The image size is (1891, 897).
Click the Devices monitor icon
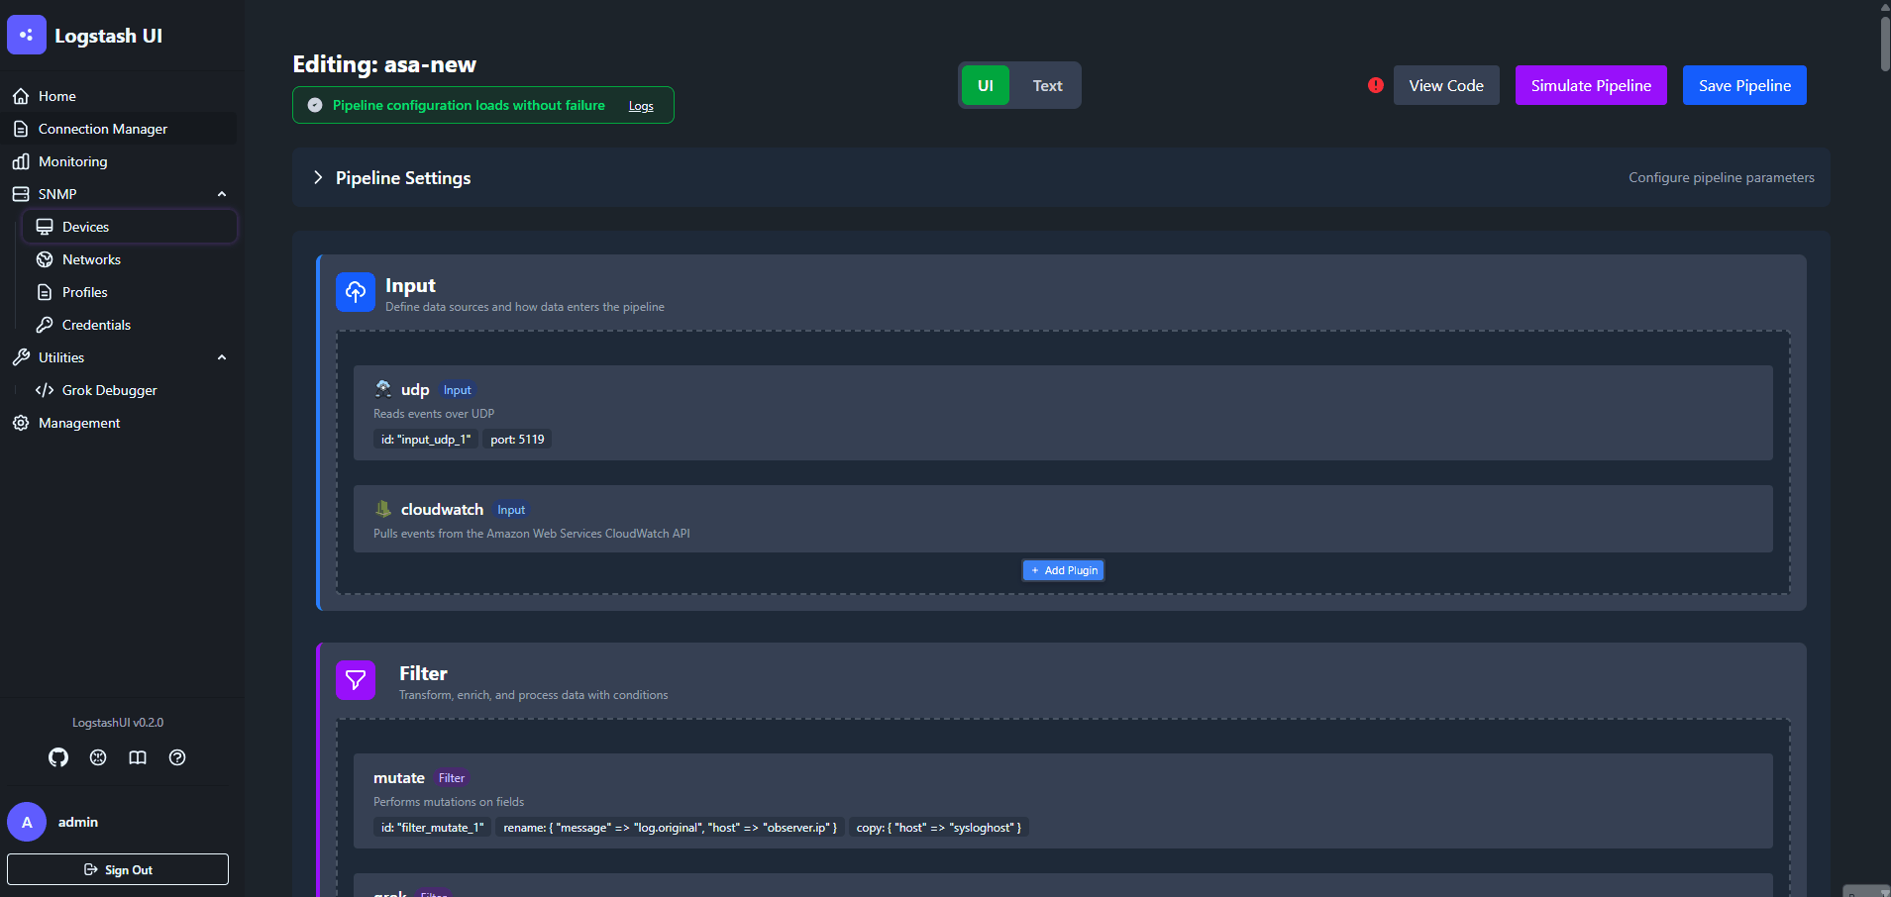[x=45, y=227]
